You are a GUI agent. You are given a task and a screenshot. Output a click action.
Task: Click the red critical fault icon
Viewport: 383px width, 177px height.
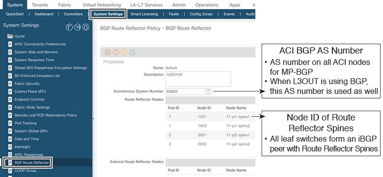(x=108, y=52)
